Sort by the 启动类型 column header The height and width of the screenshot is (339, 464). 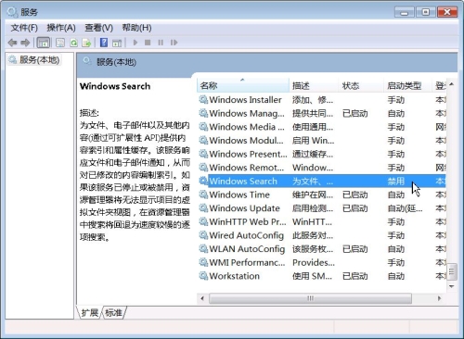[407, 85]
